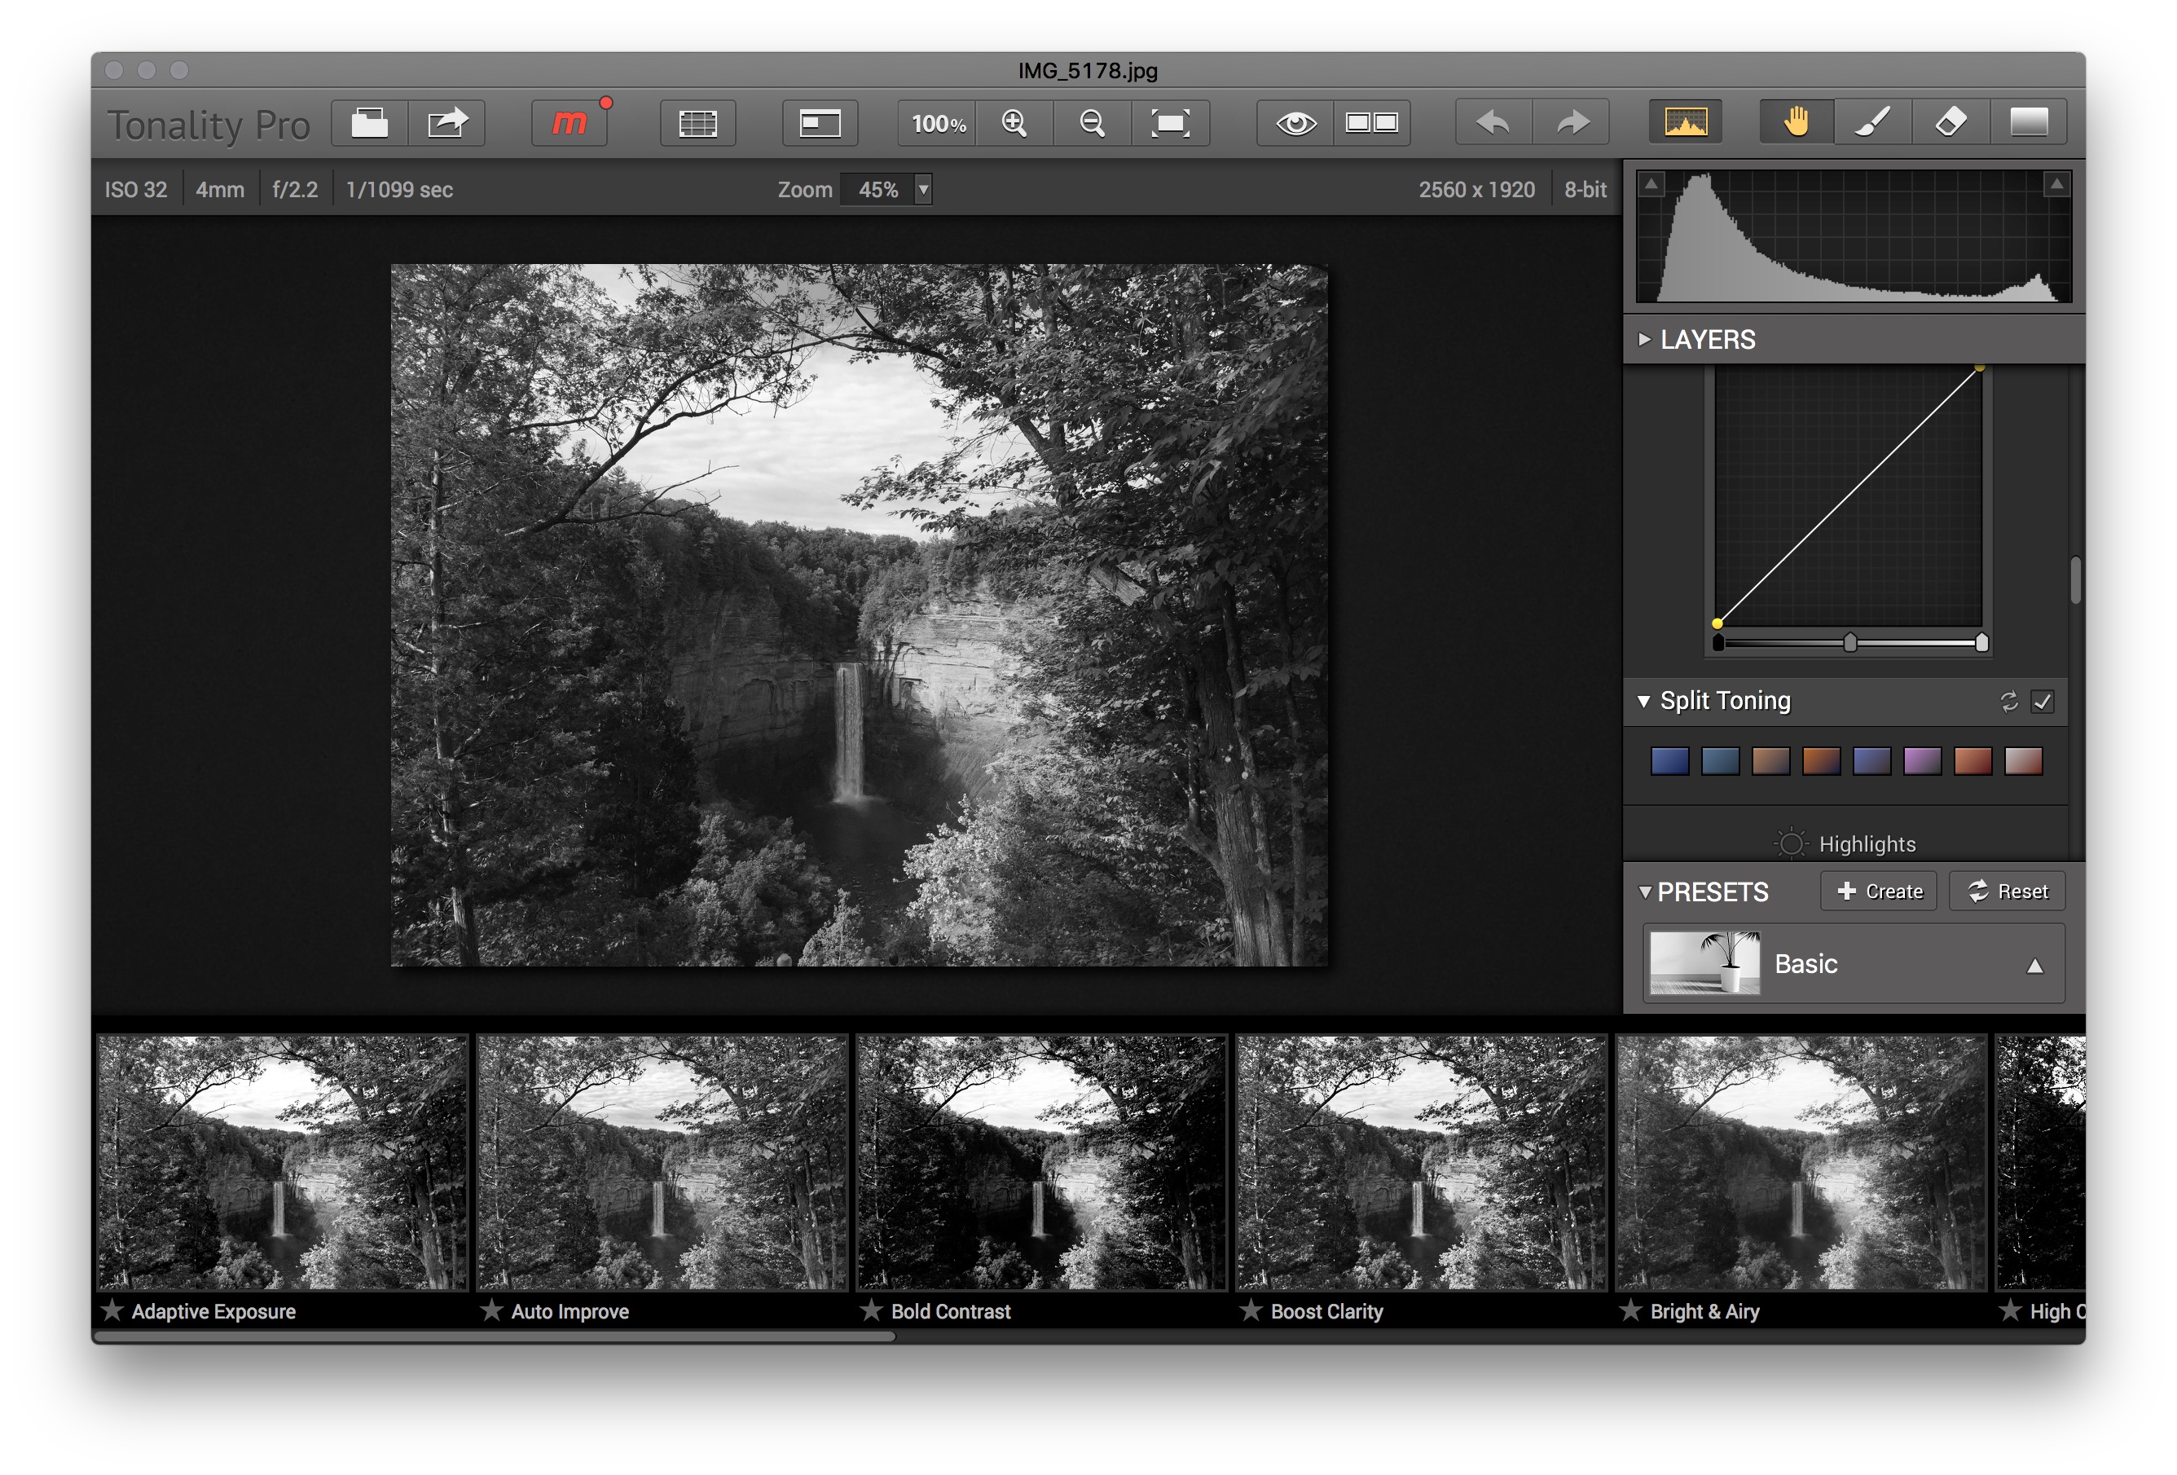The height and width of the screenshot is (1475, 2177).
Task: Open the Export/Share icon
Action: pos(446,121)
